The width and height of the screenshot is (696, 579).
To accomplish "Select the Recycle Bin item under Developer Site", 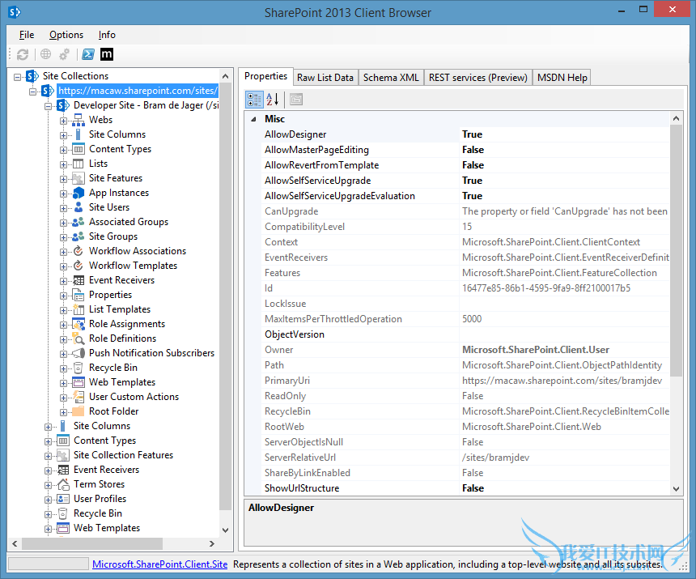I will pyautogui.click(x=112, y=368).
